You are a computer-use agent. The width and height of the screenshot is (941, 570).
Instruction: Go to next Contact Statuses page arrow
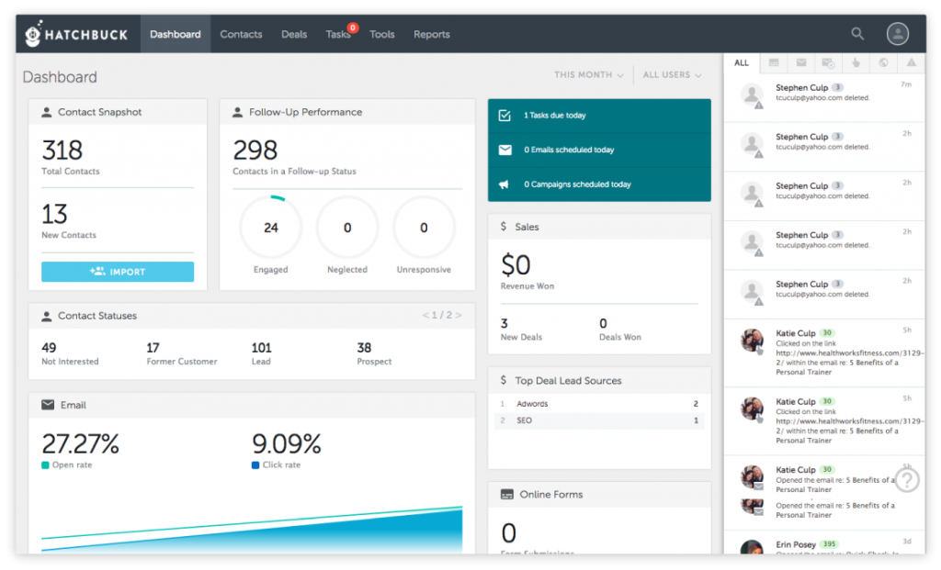[459, 316]
